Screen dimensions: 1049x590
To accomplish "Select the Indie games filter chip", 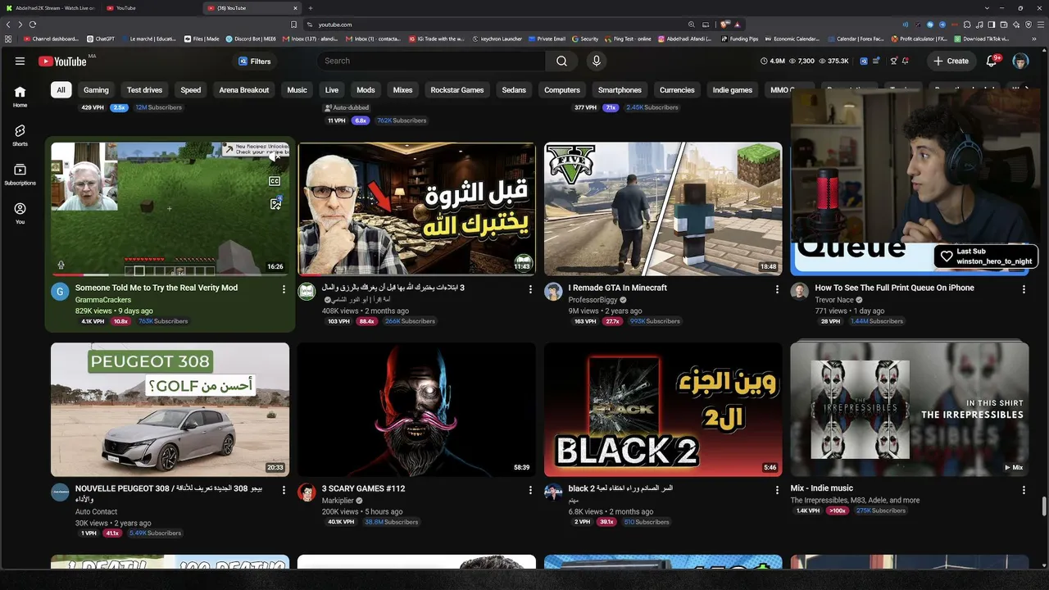I will pos(732,90).
